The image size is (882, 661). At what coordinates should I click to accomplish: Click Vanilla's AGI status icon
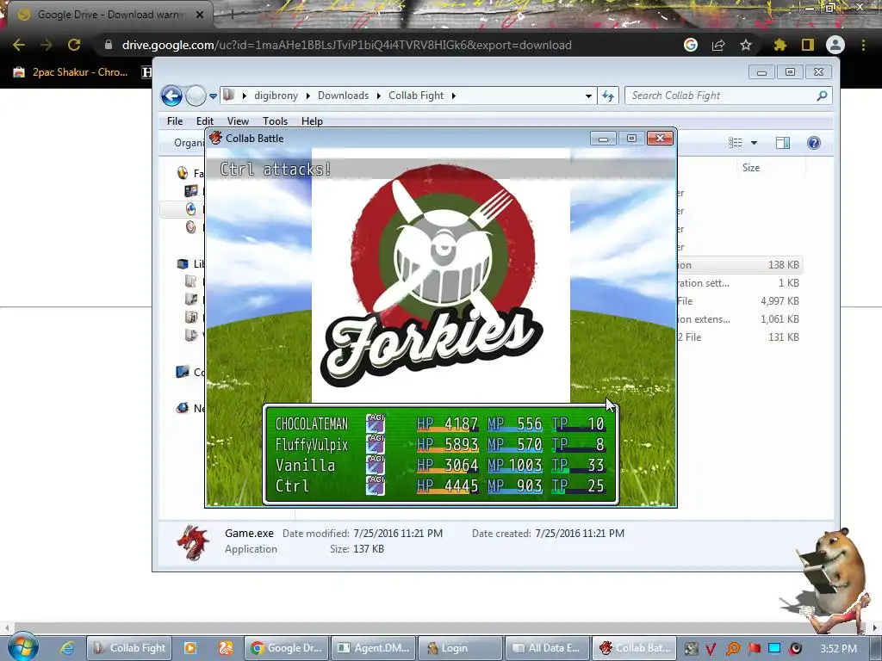[376, 466]
